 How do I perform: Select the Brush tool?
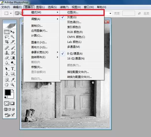12,48
